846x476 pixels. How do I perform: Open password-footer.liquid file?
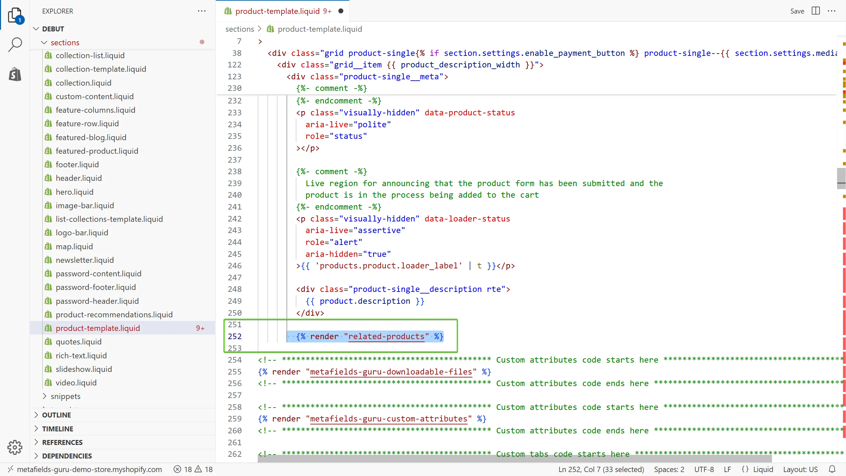(x=96, y=287)
